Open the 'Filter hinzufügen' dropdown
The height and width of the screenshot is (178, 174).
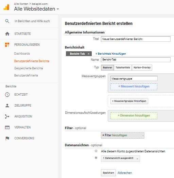pos(123,135)
